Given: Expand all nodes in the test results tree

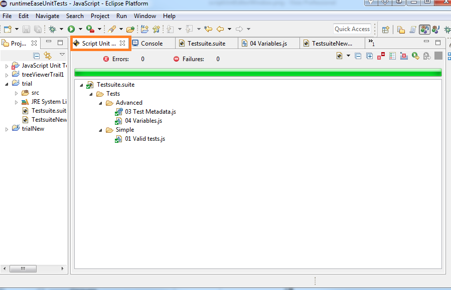Looking at the screenshot, I should pyautogui.click(x=369, y=56).
